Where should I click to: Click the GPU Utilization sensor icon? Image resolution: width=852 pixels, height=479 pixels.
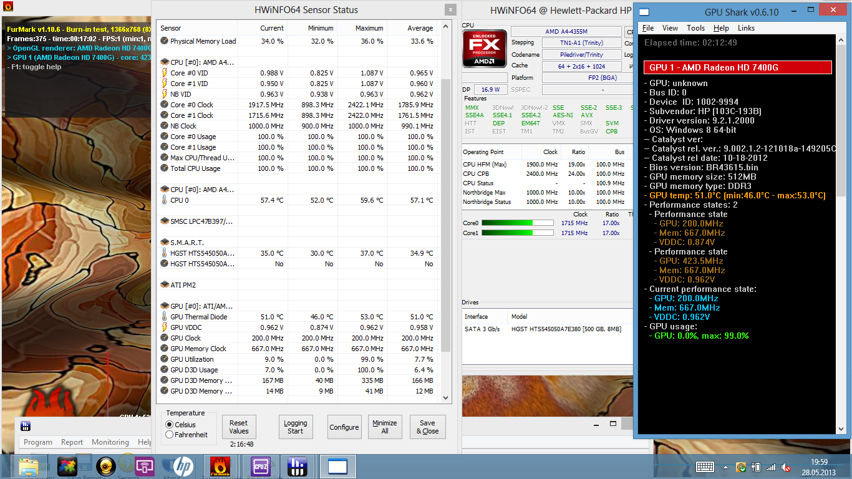(165, 359)
